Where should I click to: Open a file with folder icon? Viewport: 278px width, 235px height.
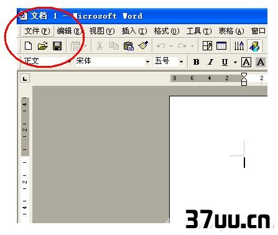coord(43,46)
